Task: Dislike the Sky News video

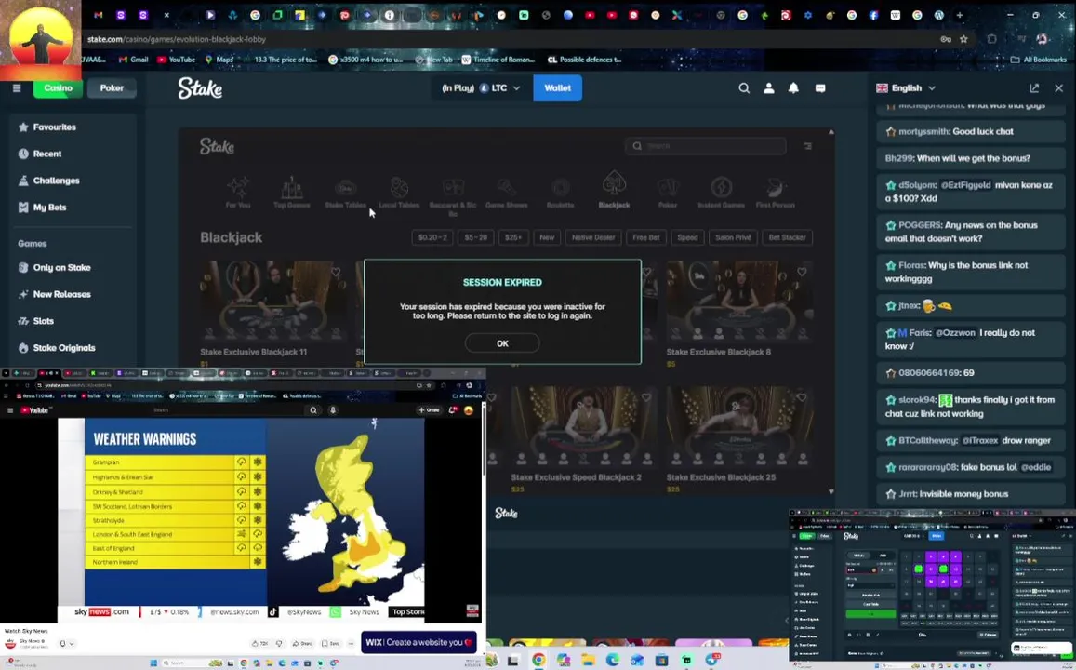Action: (279, 643)
